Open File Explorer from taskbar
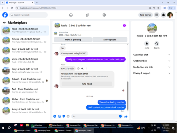This screenshot has height=133, width=177. [x=27, y=125]
